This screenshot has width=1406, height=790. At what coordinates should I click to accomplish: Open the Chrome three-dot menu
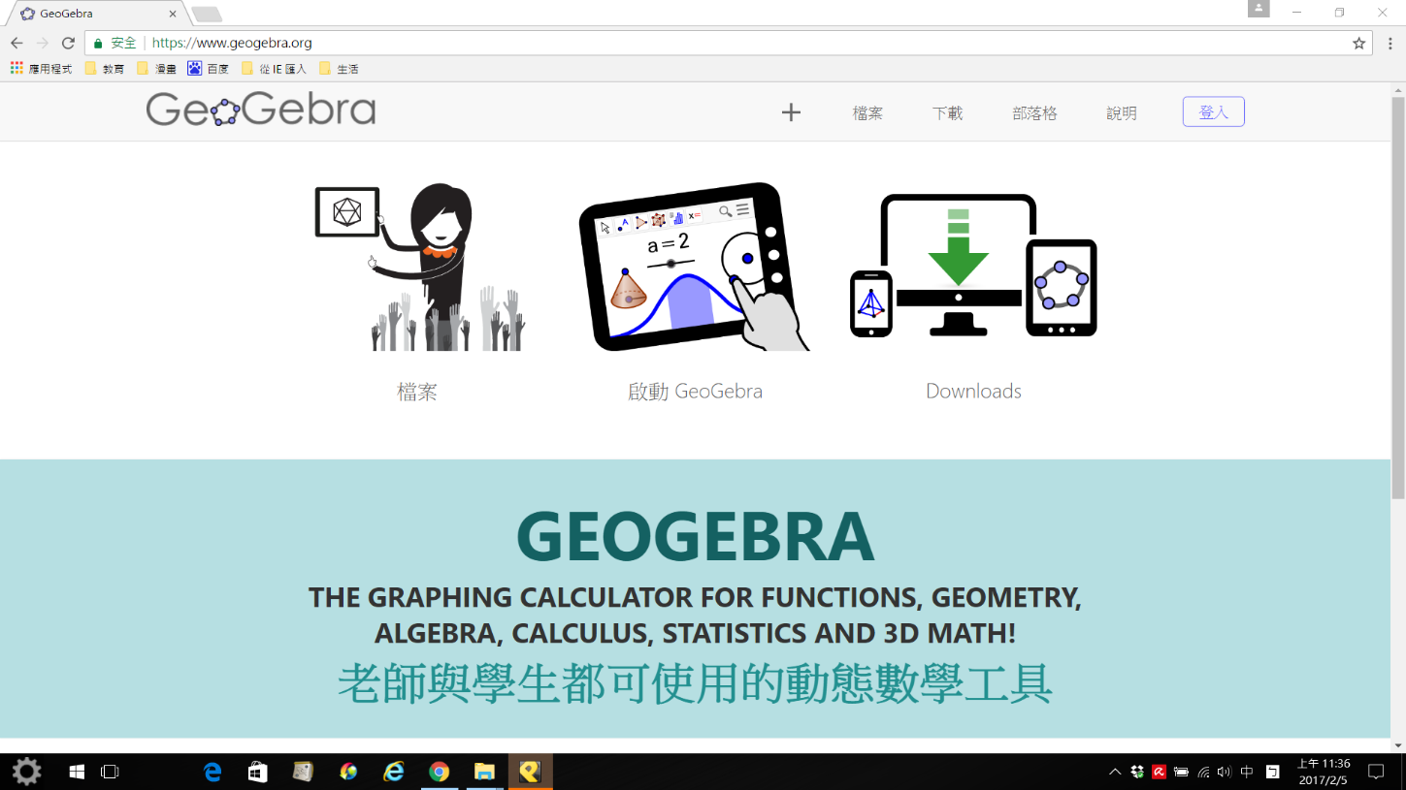[x=1390, y=43]
